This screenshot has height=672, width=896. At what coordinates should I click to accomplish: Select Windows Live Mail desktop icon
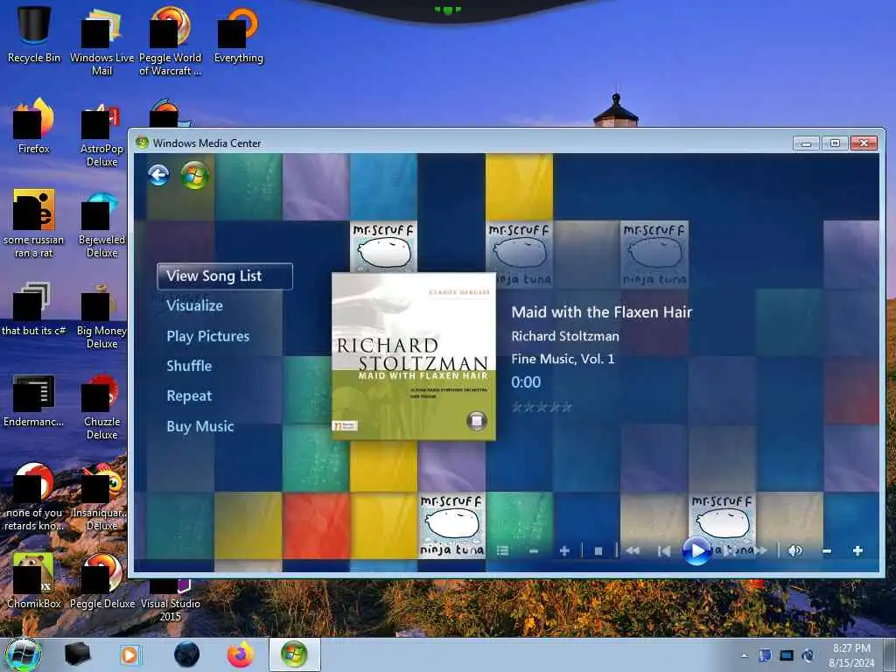pos(101,41)
